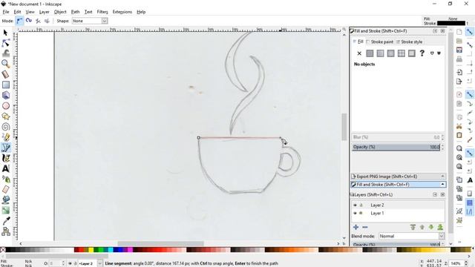
Task: Delete current layer with minus button
Action: tap(365, 227)
